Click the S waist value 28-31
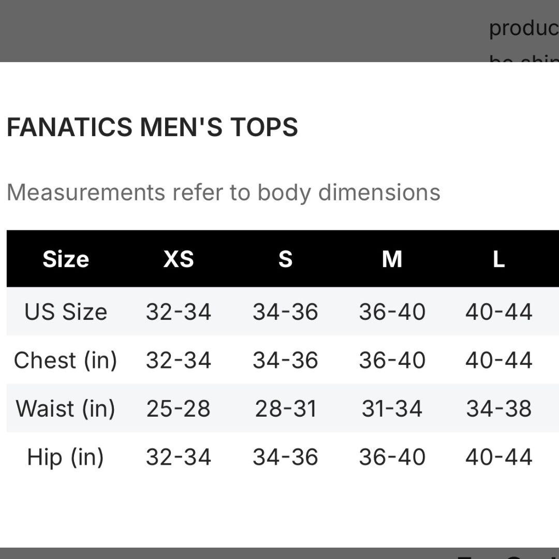Screen dimensions: 559x559 coord(285,408)
